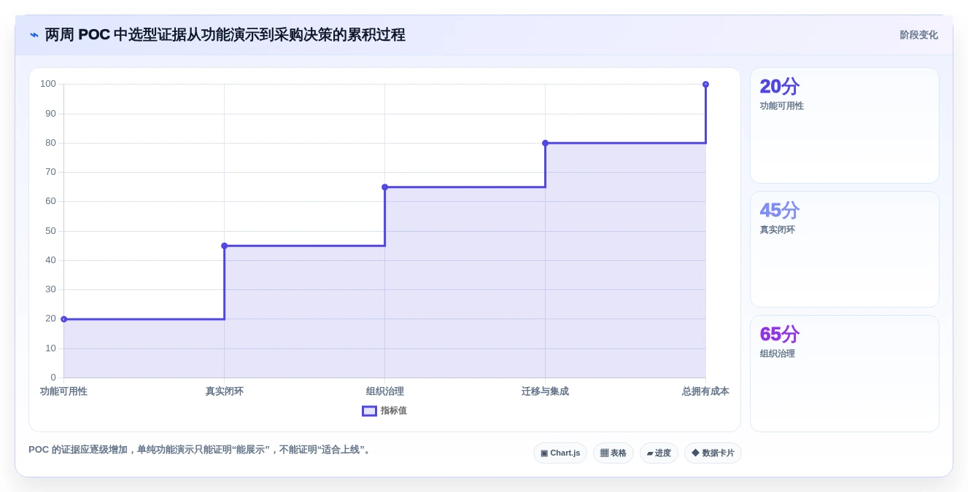
Task: Click the 指标值 legend label
Action: click(x=394, y=411)
